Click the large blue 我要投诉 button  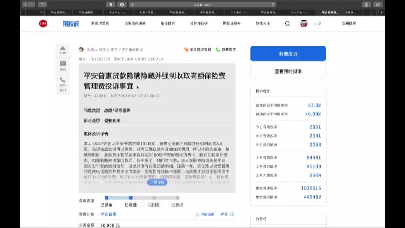point(288,54)
